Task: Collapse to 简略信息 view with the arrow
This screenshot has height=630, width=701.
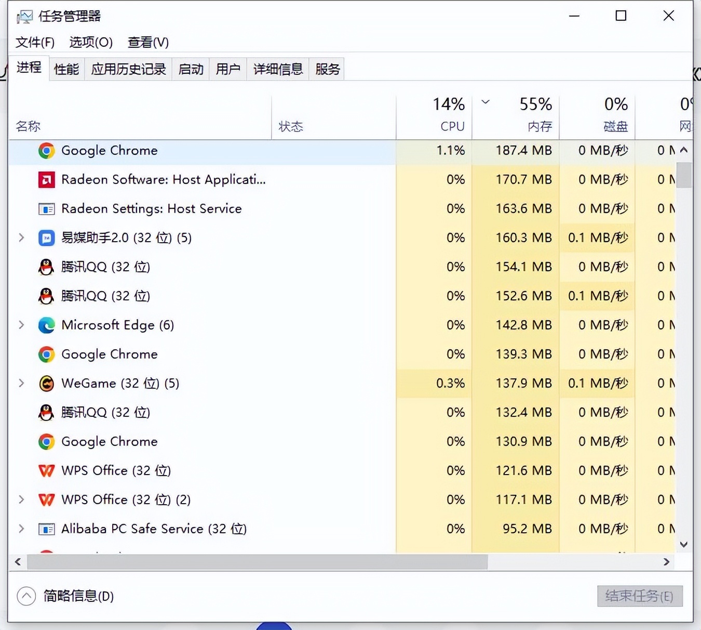Action: [26, 596]
